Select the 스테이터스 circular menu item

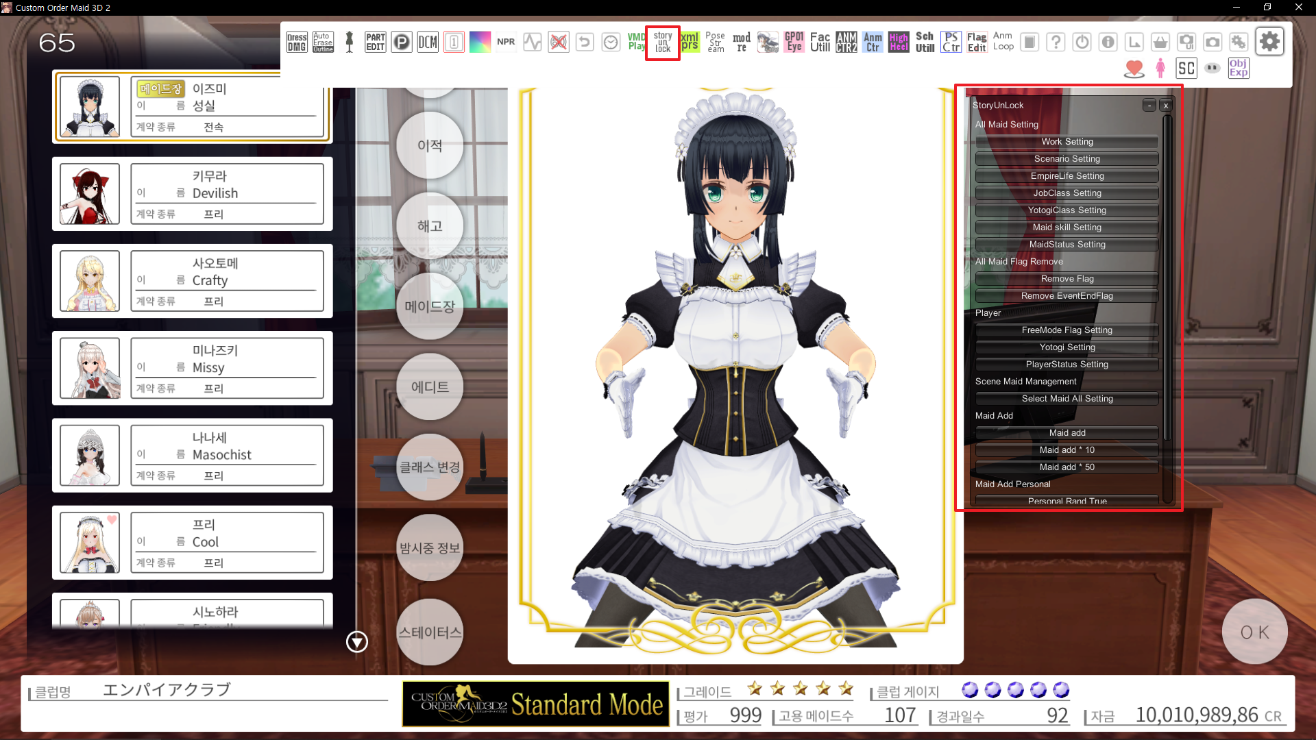coord(430,632)
